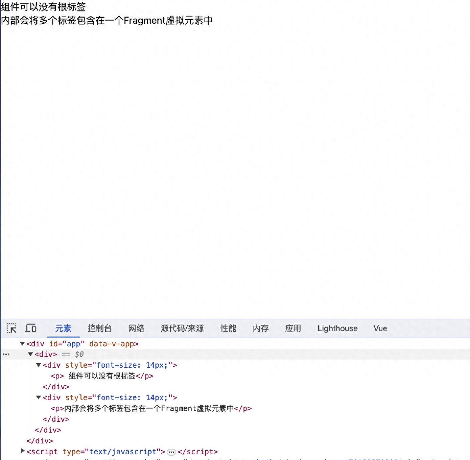
Task: Open the Vue devtools tab
Action: click(x=380, y=328)
